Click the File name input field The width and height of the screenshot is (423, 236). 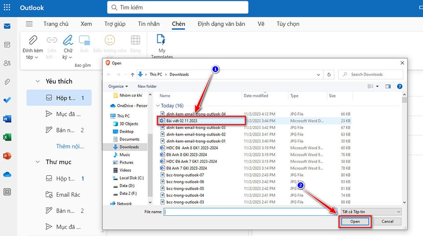coord(251,212)
